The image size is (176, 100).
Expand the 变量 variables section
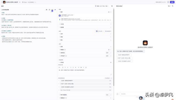[59, 47]
